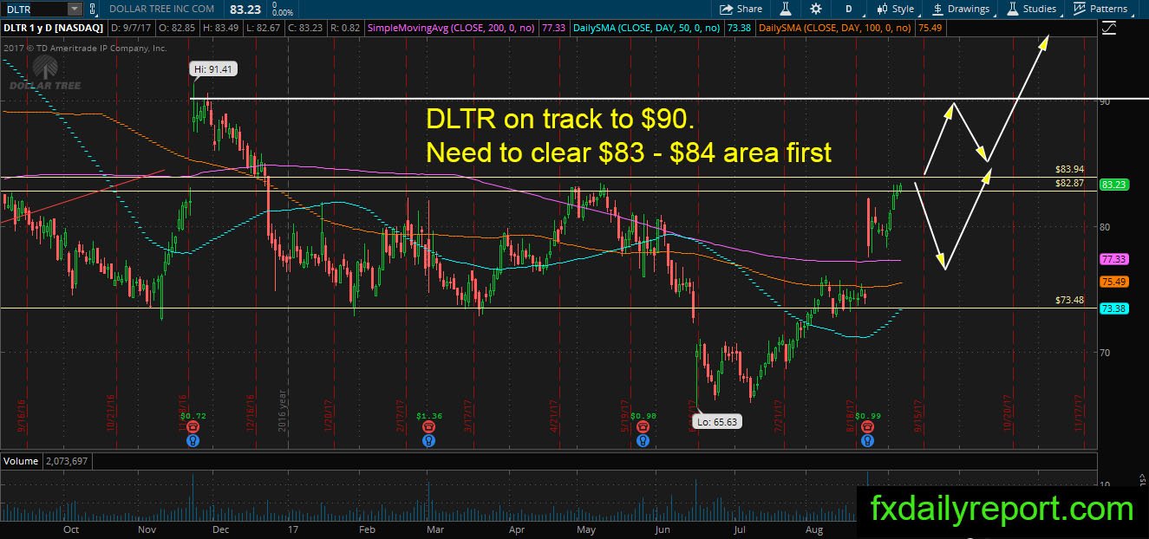Click the magenta 77.33 axis price tag
This screenshot has width=1149, height=539.
tap(1113, 259)
